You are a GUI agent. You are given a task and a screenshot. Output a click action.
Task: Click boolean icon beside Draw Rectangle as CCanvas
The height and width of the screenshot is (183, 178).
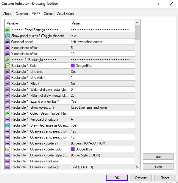tap(8, 125)
